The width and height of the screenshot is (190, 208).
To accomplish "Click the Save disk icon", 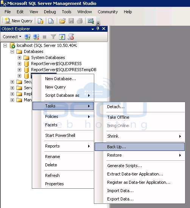I will (71, 21).
